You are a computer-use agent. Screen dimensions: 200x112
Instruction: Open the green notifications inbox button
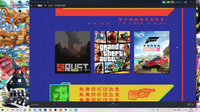pos(168,2)
